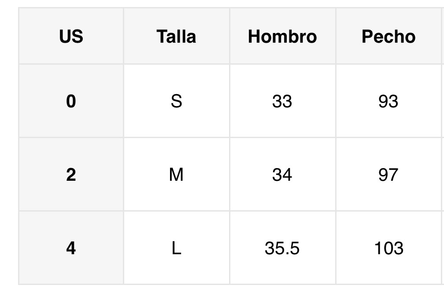The image size is (444, 296).
Task: Click the Talla column header
Action: [176, 37]
